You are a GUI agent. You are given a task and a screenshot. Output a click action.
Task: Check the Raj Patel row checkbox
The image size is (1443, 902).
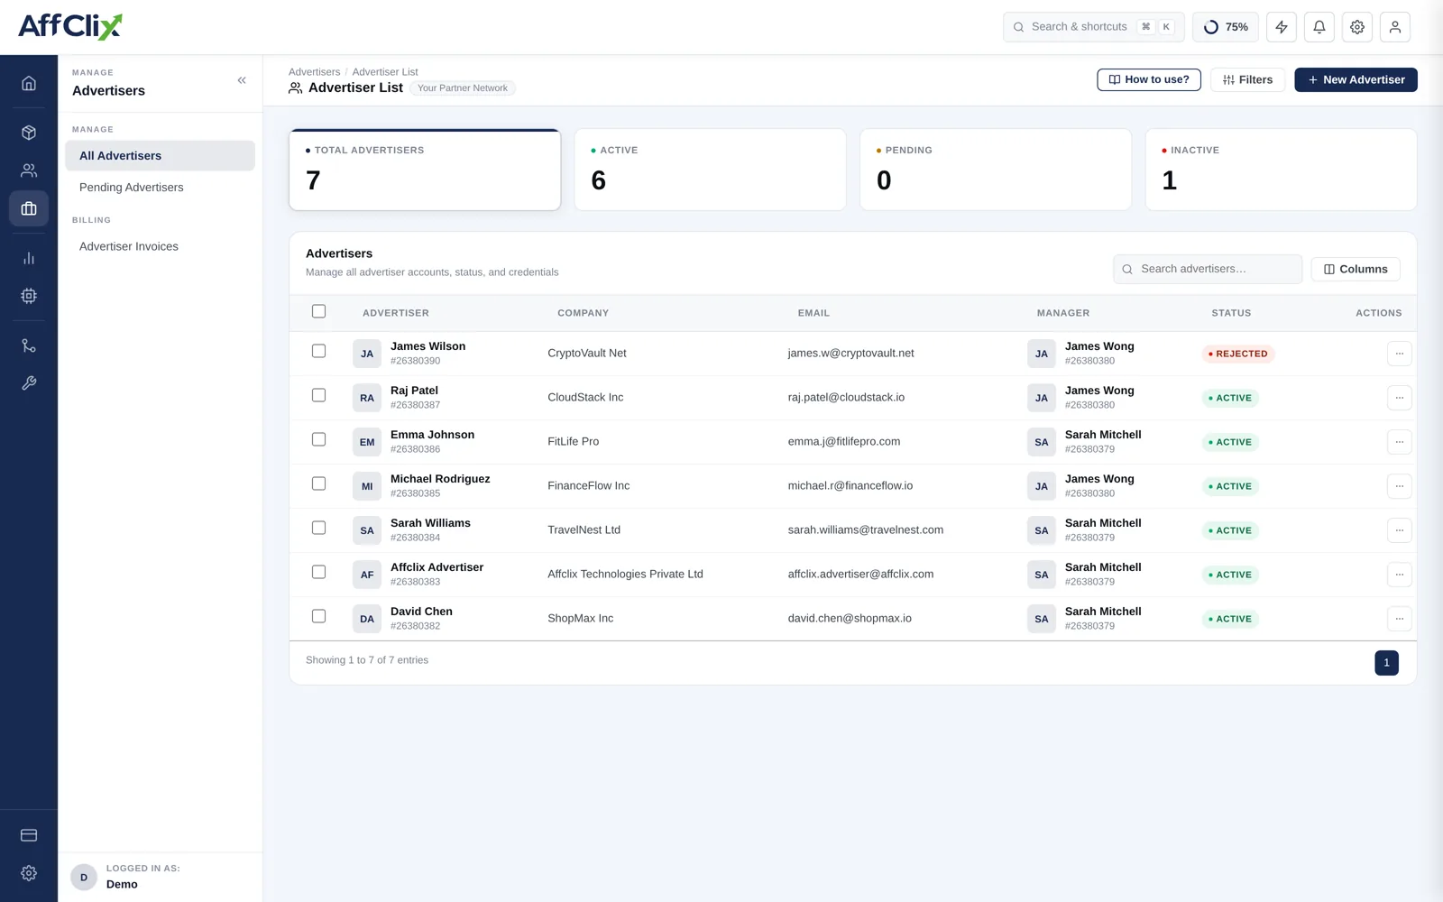pyautogui.click(x=318, y=395)
